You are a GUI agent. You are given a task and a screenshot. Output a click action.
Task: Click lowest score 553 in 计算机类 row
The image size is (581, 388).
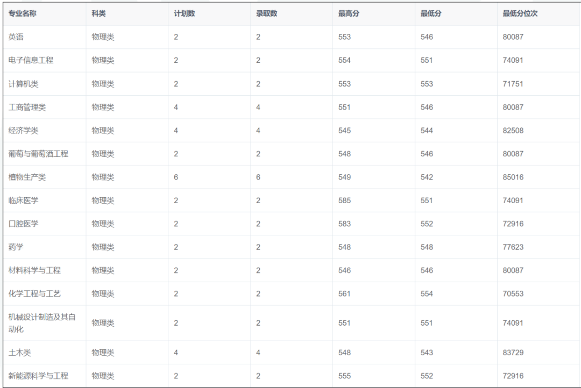point(427,84)
